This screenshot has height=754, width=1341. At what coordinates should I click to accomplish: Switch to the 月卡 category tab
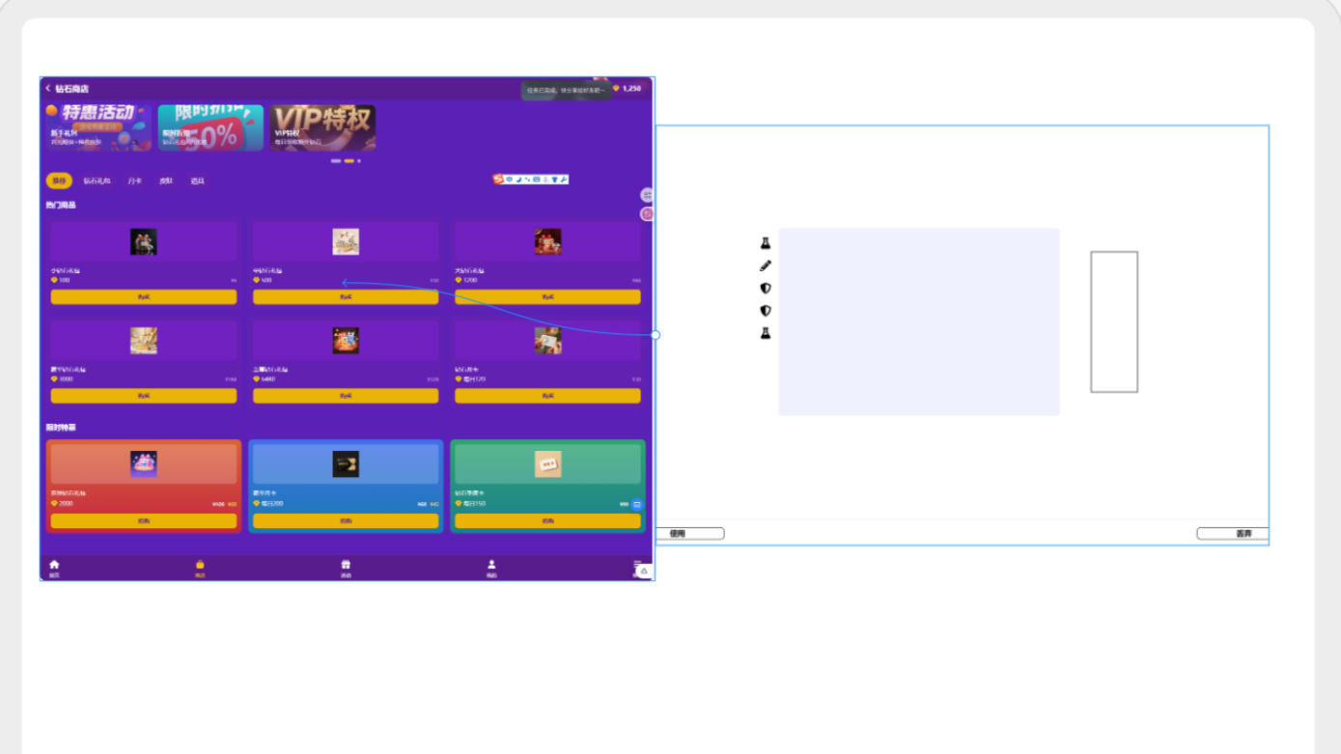tap(134, 182)
